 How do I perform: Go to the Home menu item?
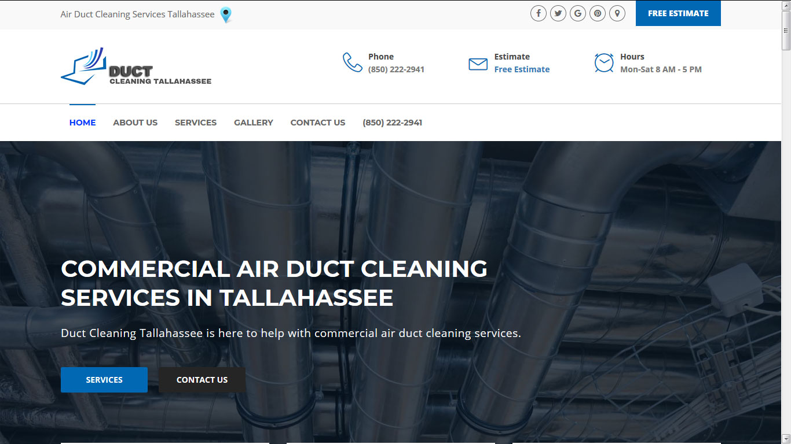point(83,123)
